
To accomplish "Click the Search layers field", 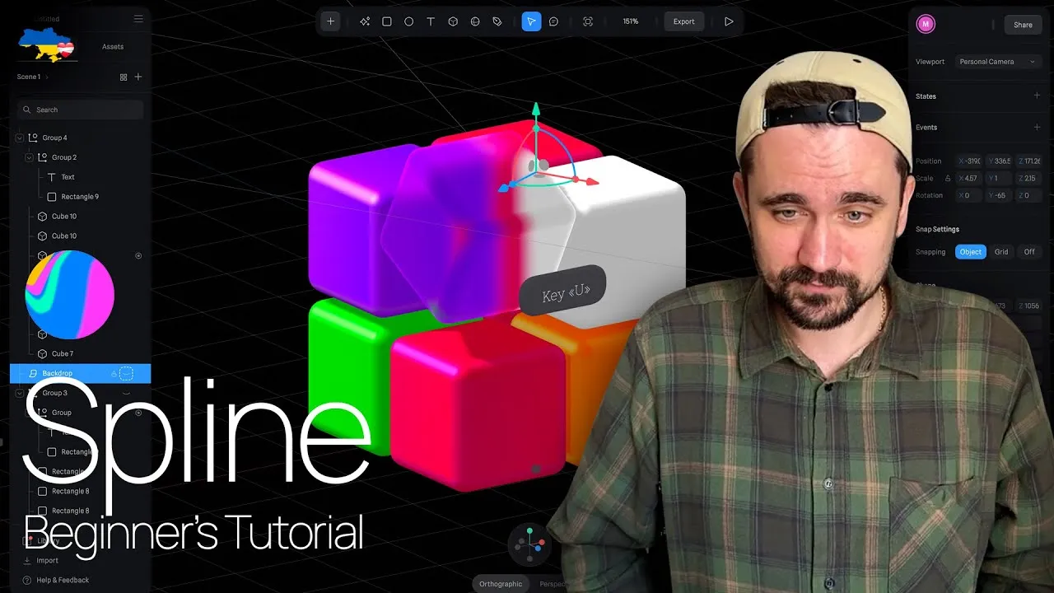I will (81, 110).
